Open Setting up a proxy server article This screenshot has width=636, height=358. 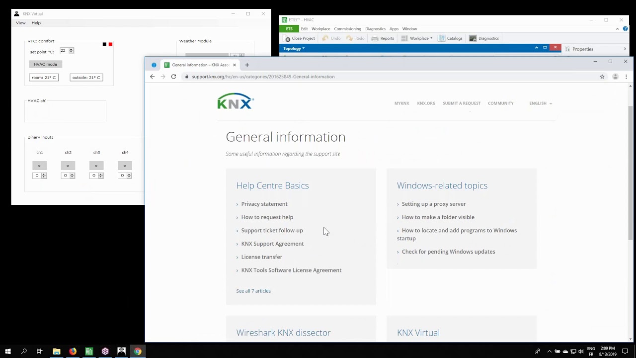(x=434, y=204)
